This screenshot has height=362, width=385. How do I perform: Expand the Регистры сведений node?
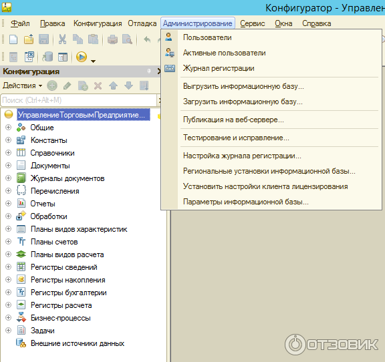(8, 267)
